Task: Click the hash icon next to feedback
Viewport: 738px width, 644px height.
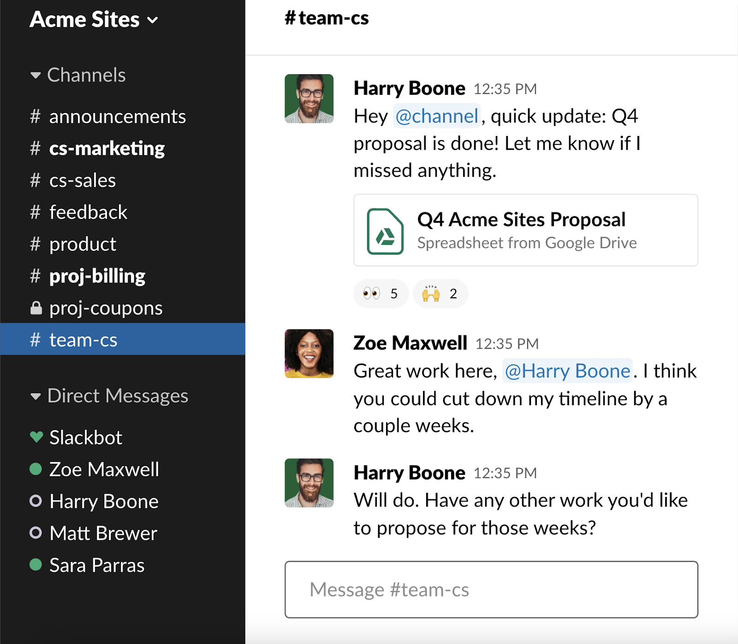Action: pos(35,212)
